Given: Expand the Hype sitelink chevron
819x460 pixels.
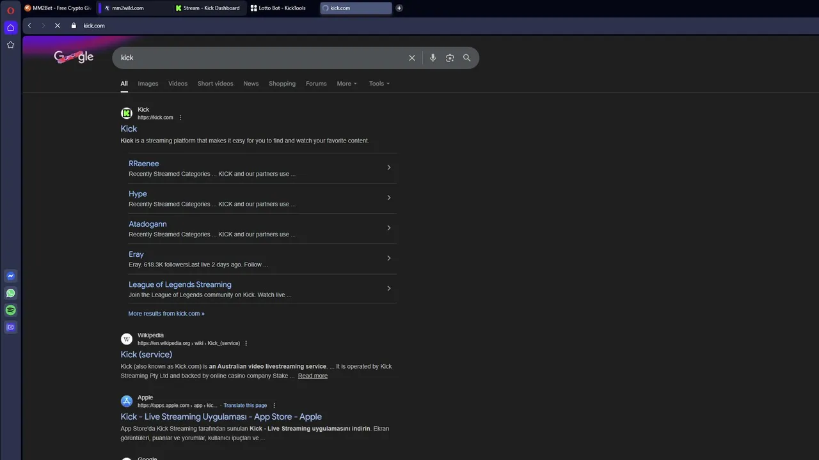Looking at the screenshot, I should (x=388, y=197).
